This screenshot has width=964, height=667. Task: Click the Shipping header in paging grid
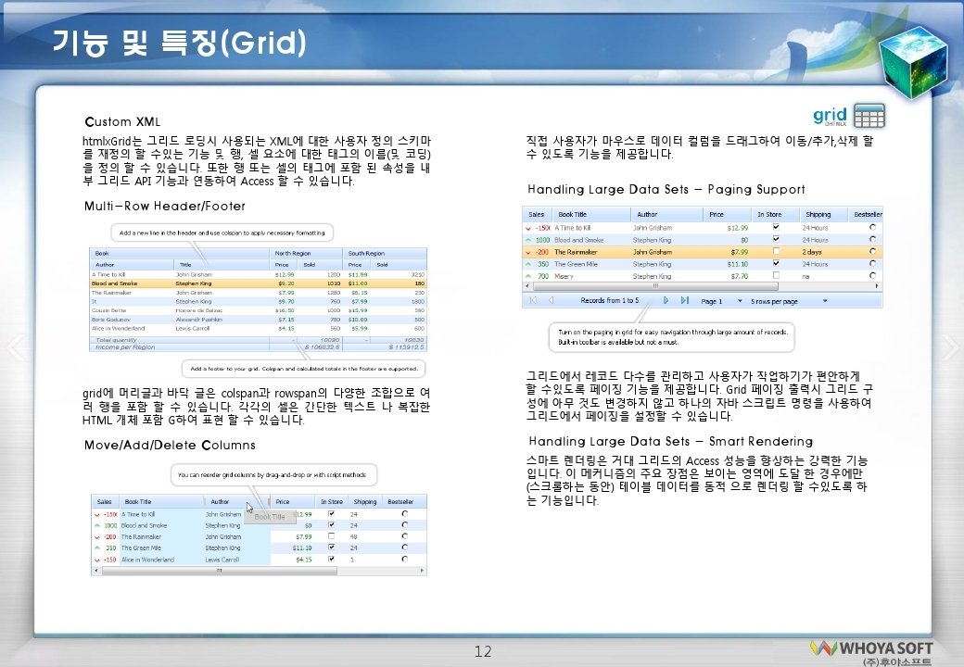pos(818,214)
